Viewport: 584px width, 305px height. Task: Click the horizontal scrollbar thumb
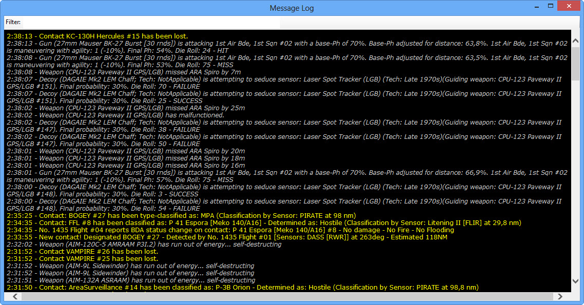(x=288, y=296)
